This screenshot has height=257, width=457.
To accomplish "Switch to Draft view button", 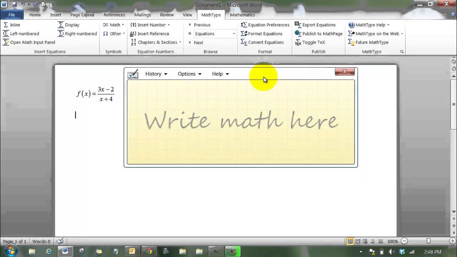I will [381, 241].
